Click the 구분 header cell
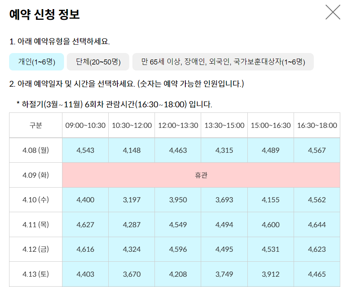The width and height of the screenshot is (345, 287). click(35, 125)
